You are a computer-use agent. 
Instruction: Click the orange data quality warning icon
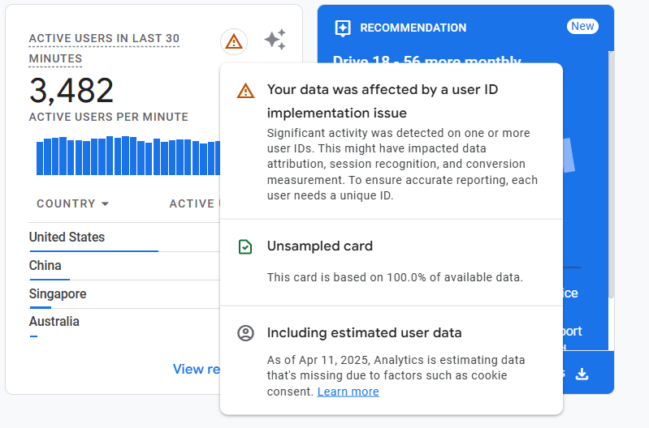(234, 41)
